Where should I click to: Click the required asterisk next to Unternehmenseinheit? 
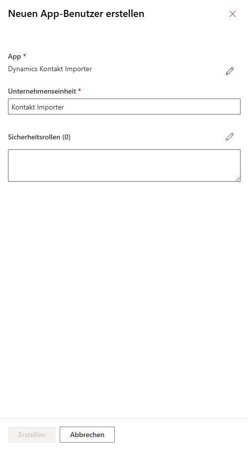(x=80, y=90)
